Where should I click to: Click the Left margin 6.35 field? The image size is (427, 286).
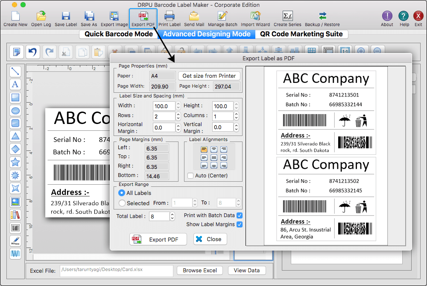[x=157, y=148]
